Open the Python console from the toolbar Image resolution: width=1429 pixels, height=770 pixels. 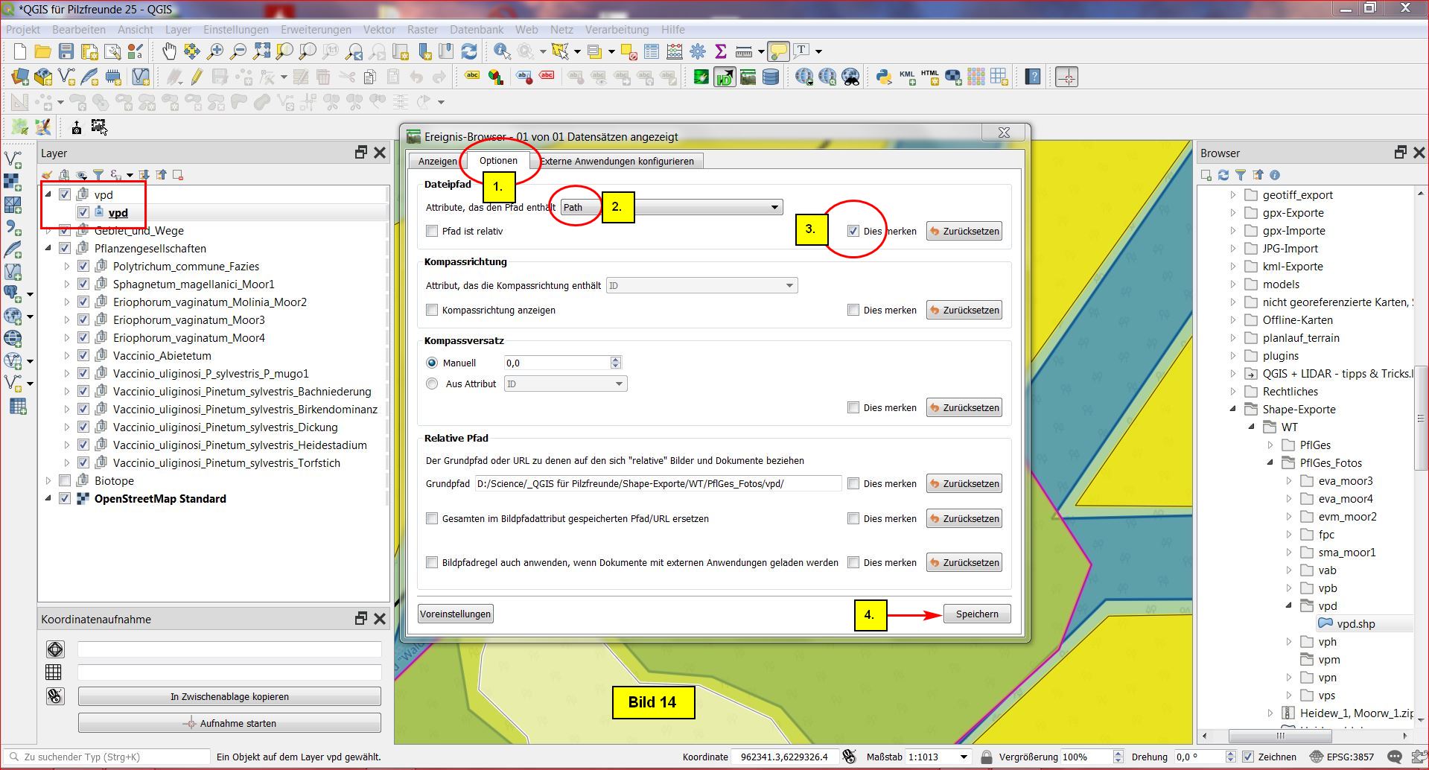pyautogui.click(x=884, y=77)
